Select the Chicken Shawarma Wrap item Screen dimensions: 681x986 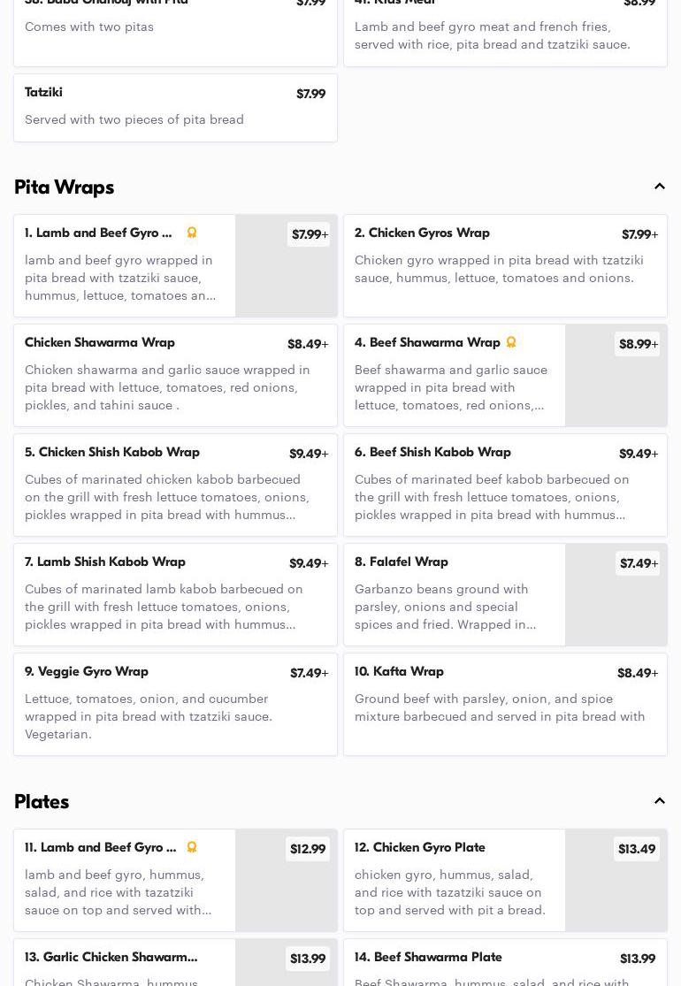pos(175,375)
